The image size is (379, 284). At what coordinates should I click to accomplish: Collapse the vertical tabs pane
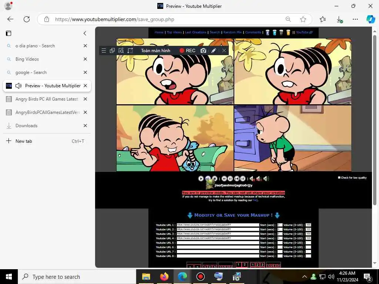(85, 33)
